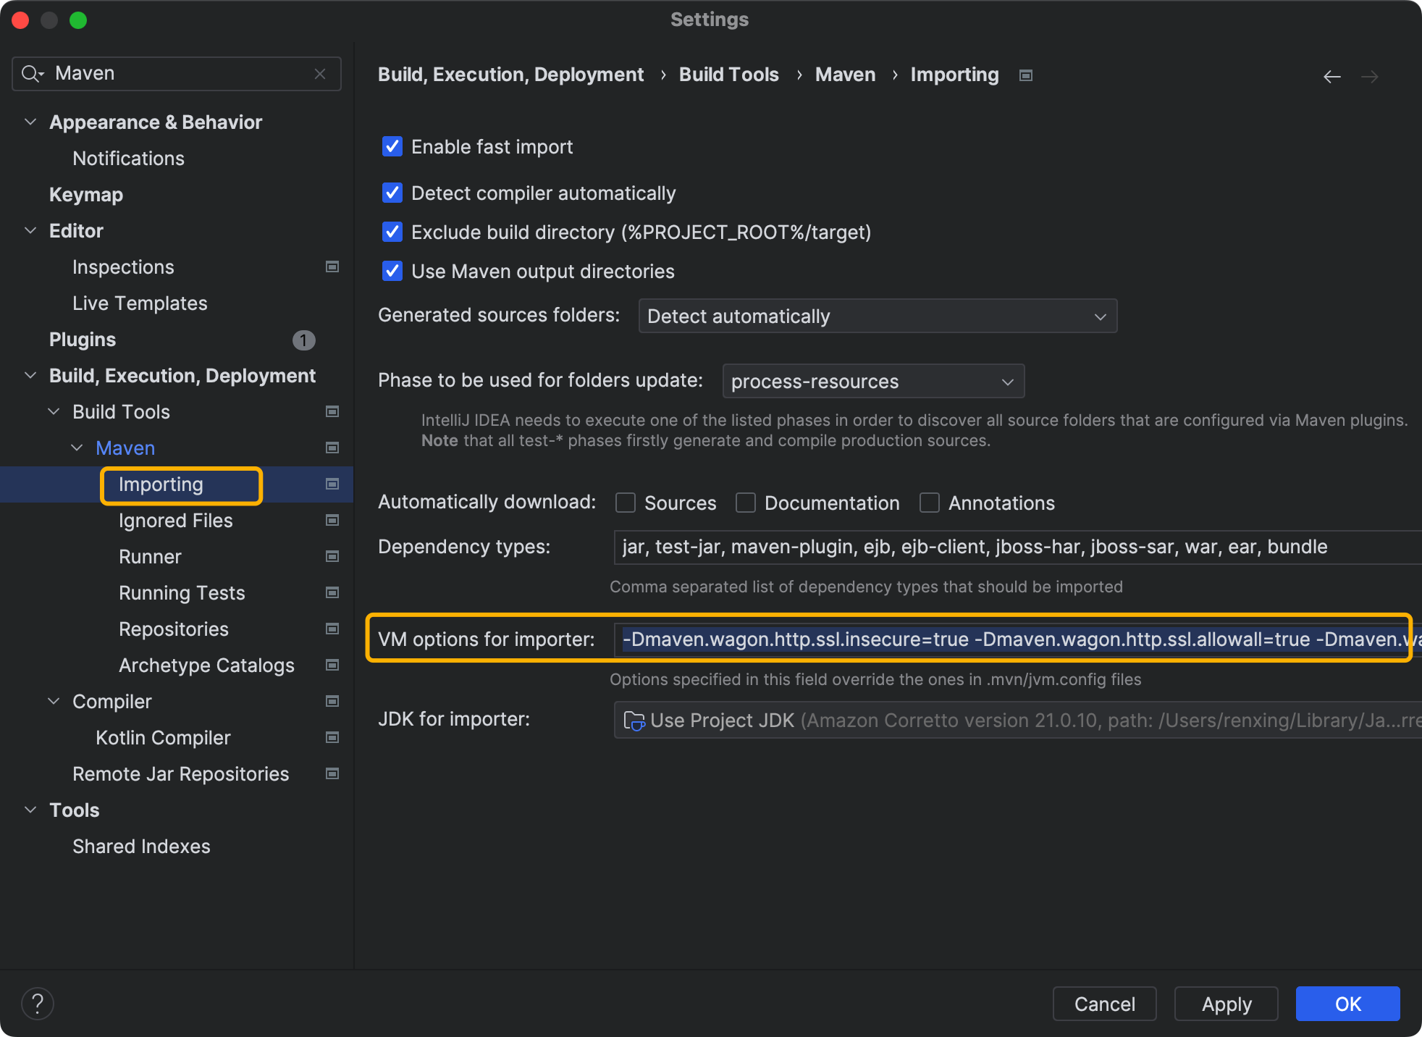The image size is (1422, 1037).
Task: Click the project-level icon next to Inspections
Action: (x=332, y=267)
